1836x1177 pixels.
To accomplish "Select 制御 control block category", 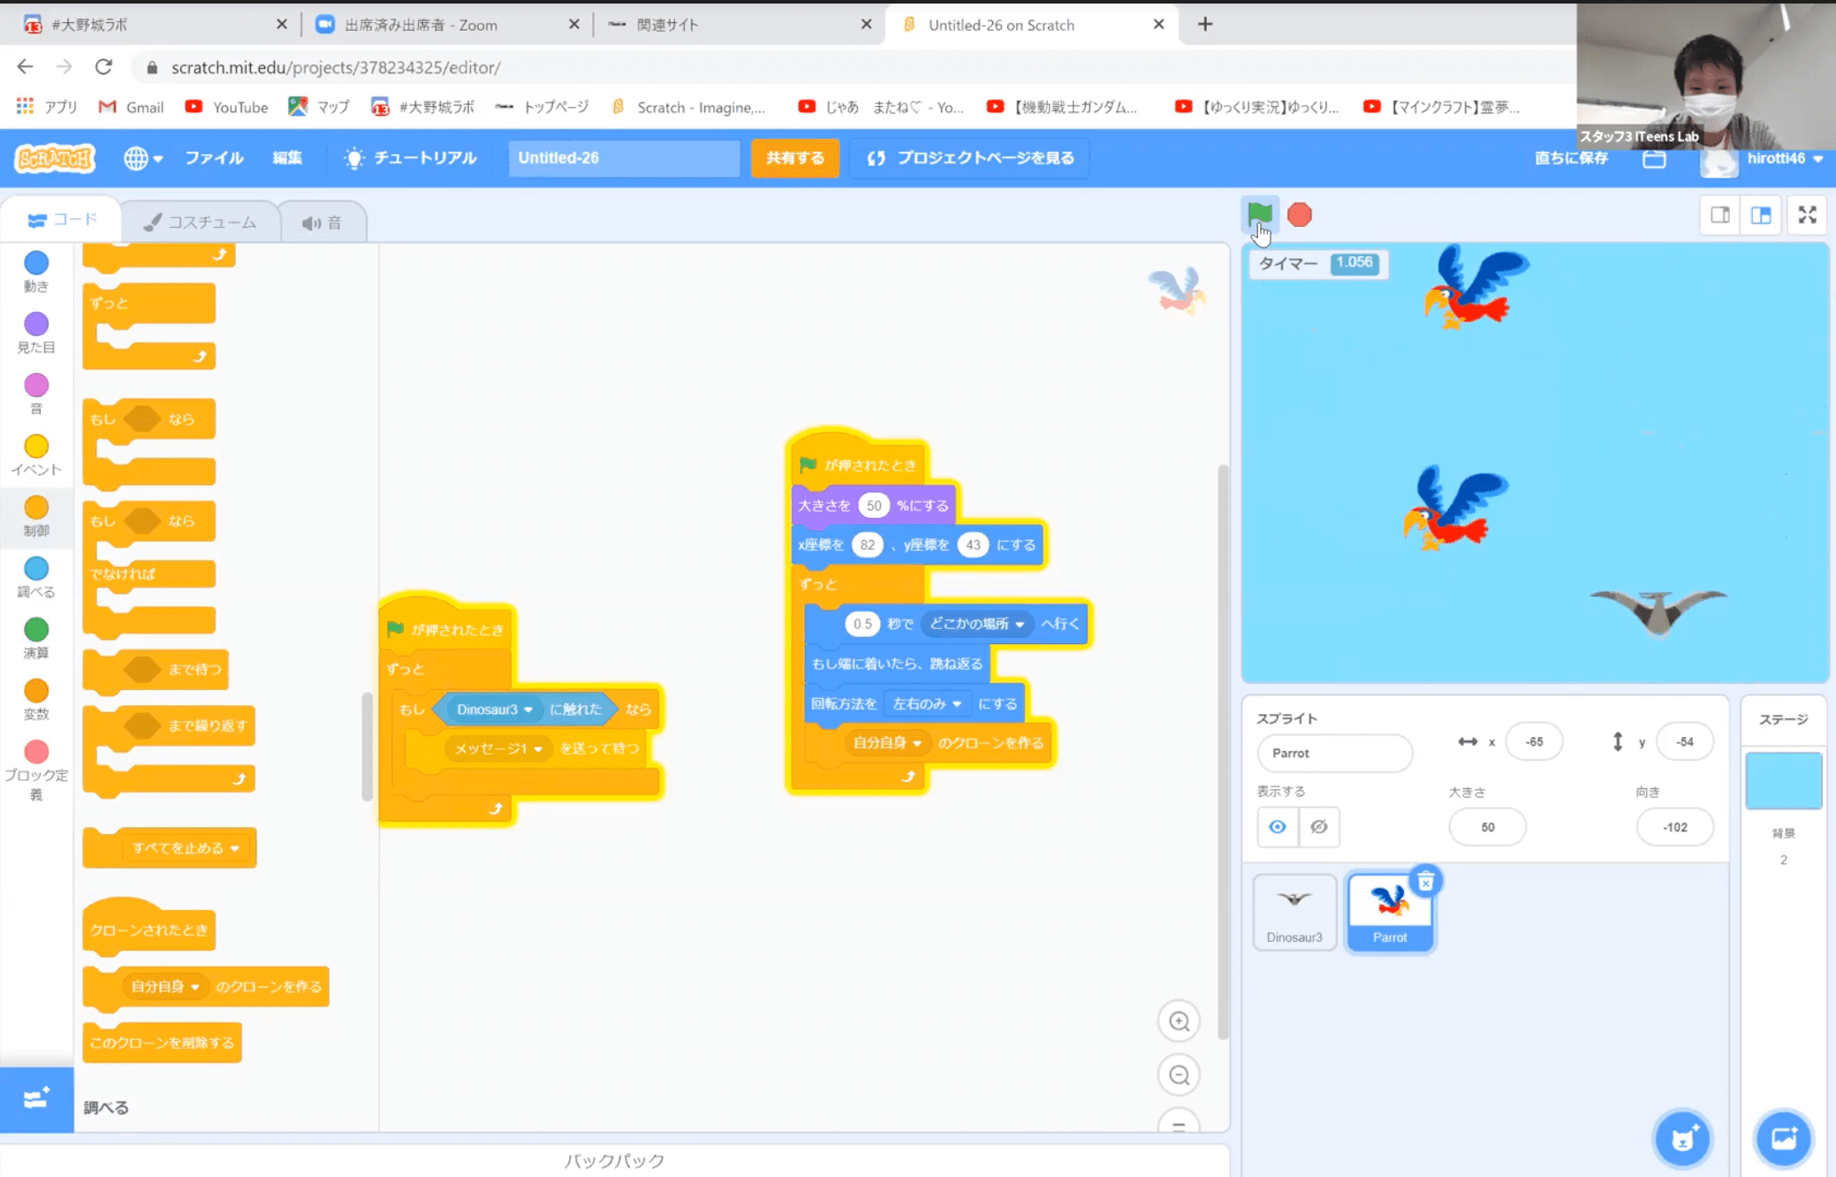I will [36, 516].
